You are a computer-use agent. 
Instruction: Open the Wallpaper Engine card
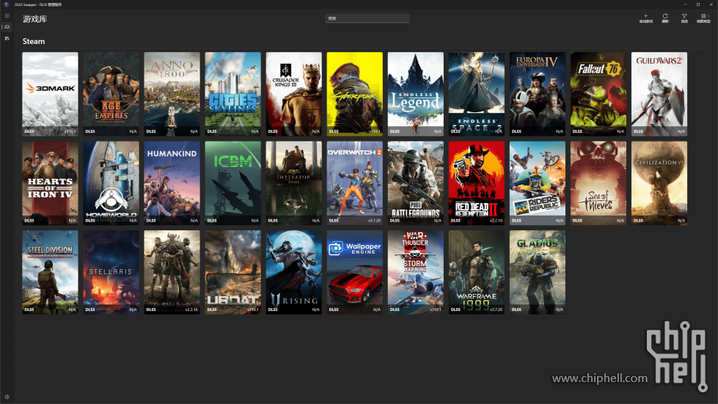pyautogui.click(x=354, y=272)
